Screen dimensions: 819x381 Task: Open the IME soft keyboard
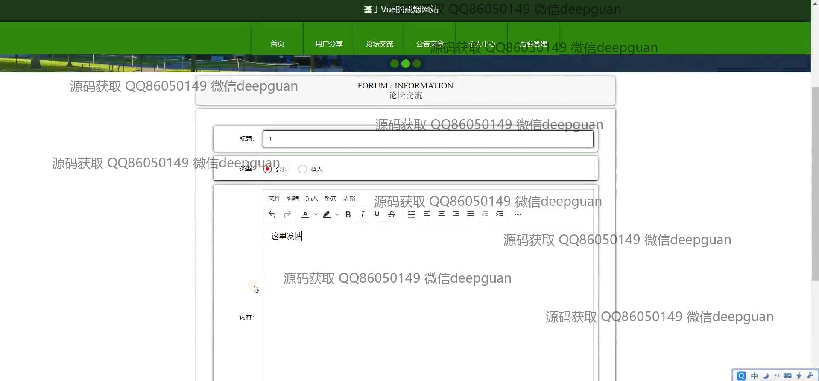pyautogui.click(x=788, y=376)
